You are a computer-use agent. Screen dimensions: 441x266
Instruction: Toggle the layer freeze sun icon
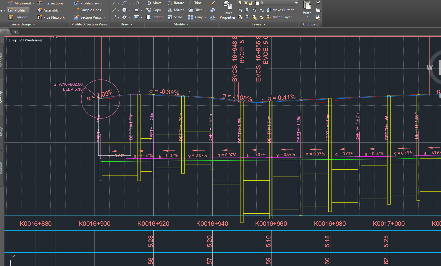coord(246,3)
